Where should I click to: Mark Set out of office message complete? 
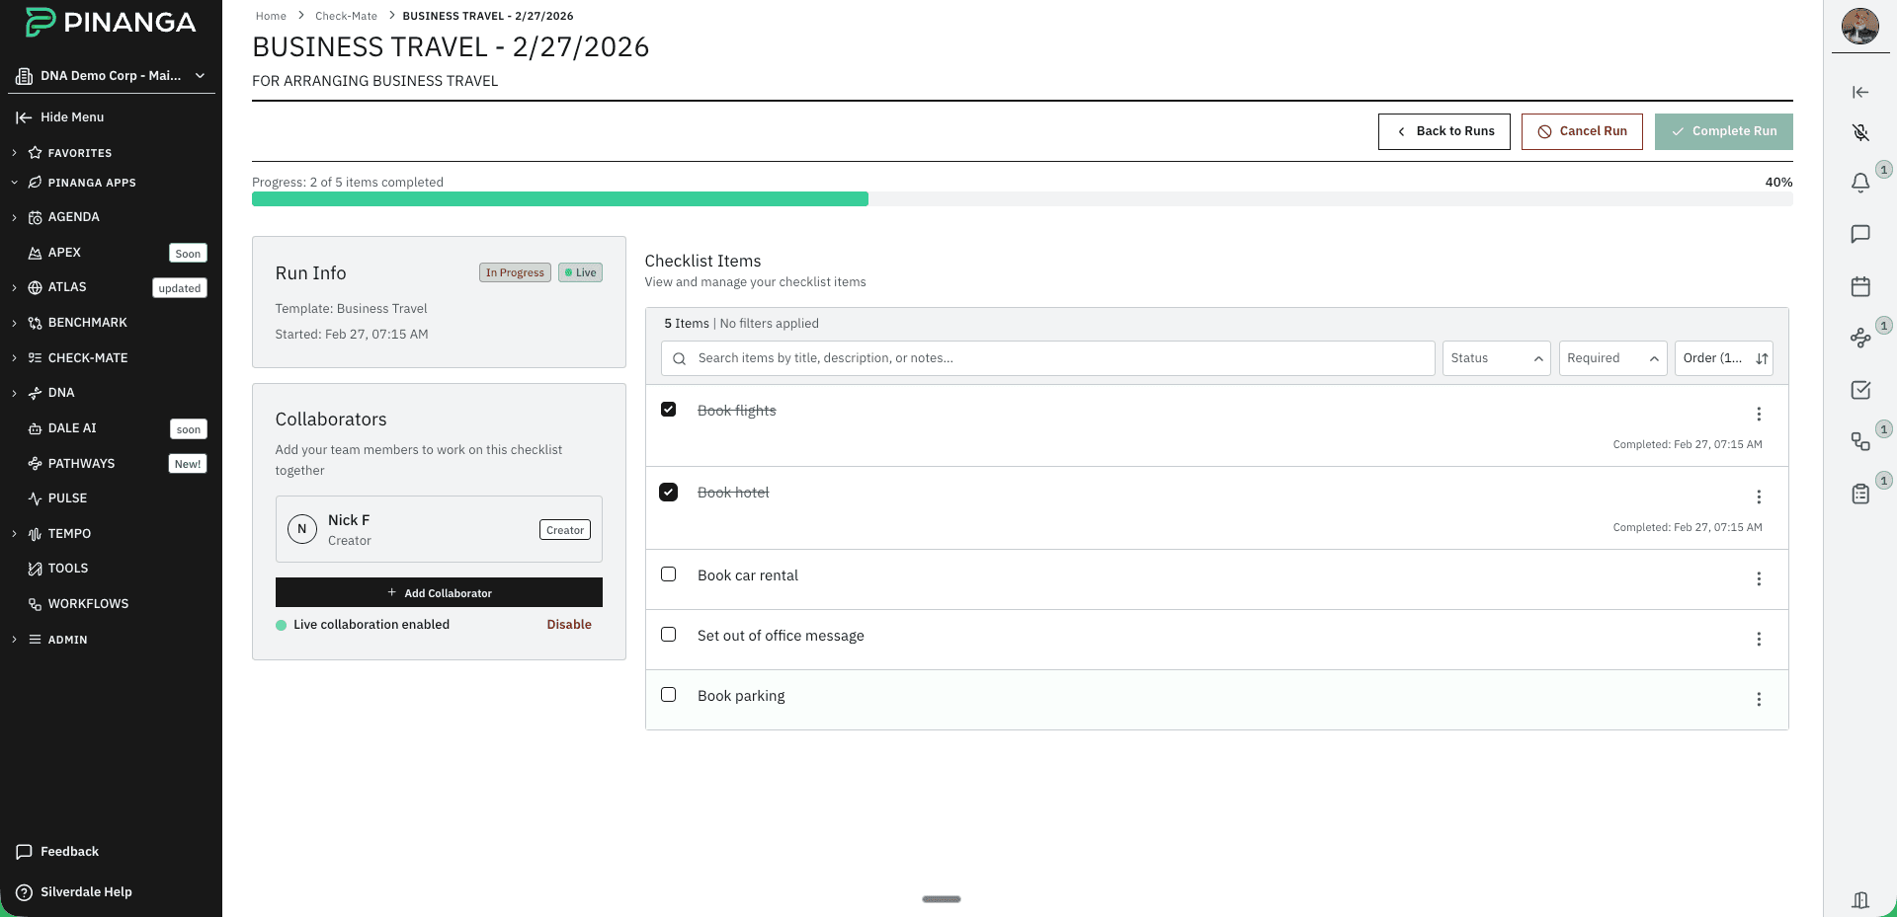pos(669,635)
